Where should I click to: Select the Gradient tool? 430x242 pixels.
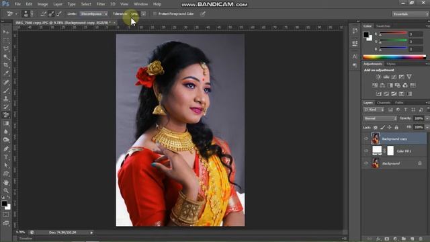coord(6,124)
